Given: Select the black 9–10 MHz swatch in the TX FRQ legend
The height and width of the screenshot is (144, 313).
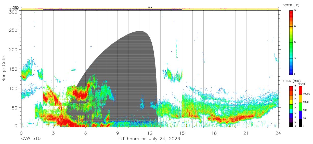Looking at the screenshot, I should click(291, 125).
